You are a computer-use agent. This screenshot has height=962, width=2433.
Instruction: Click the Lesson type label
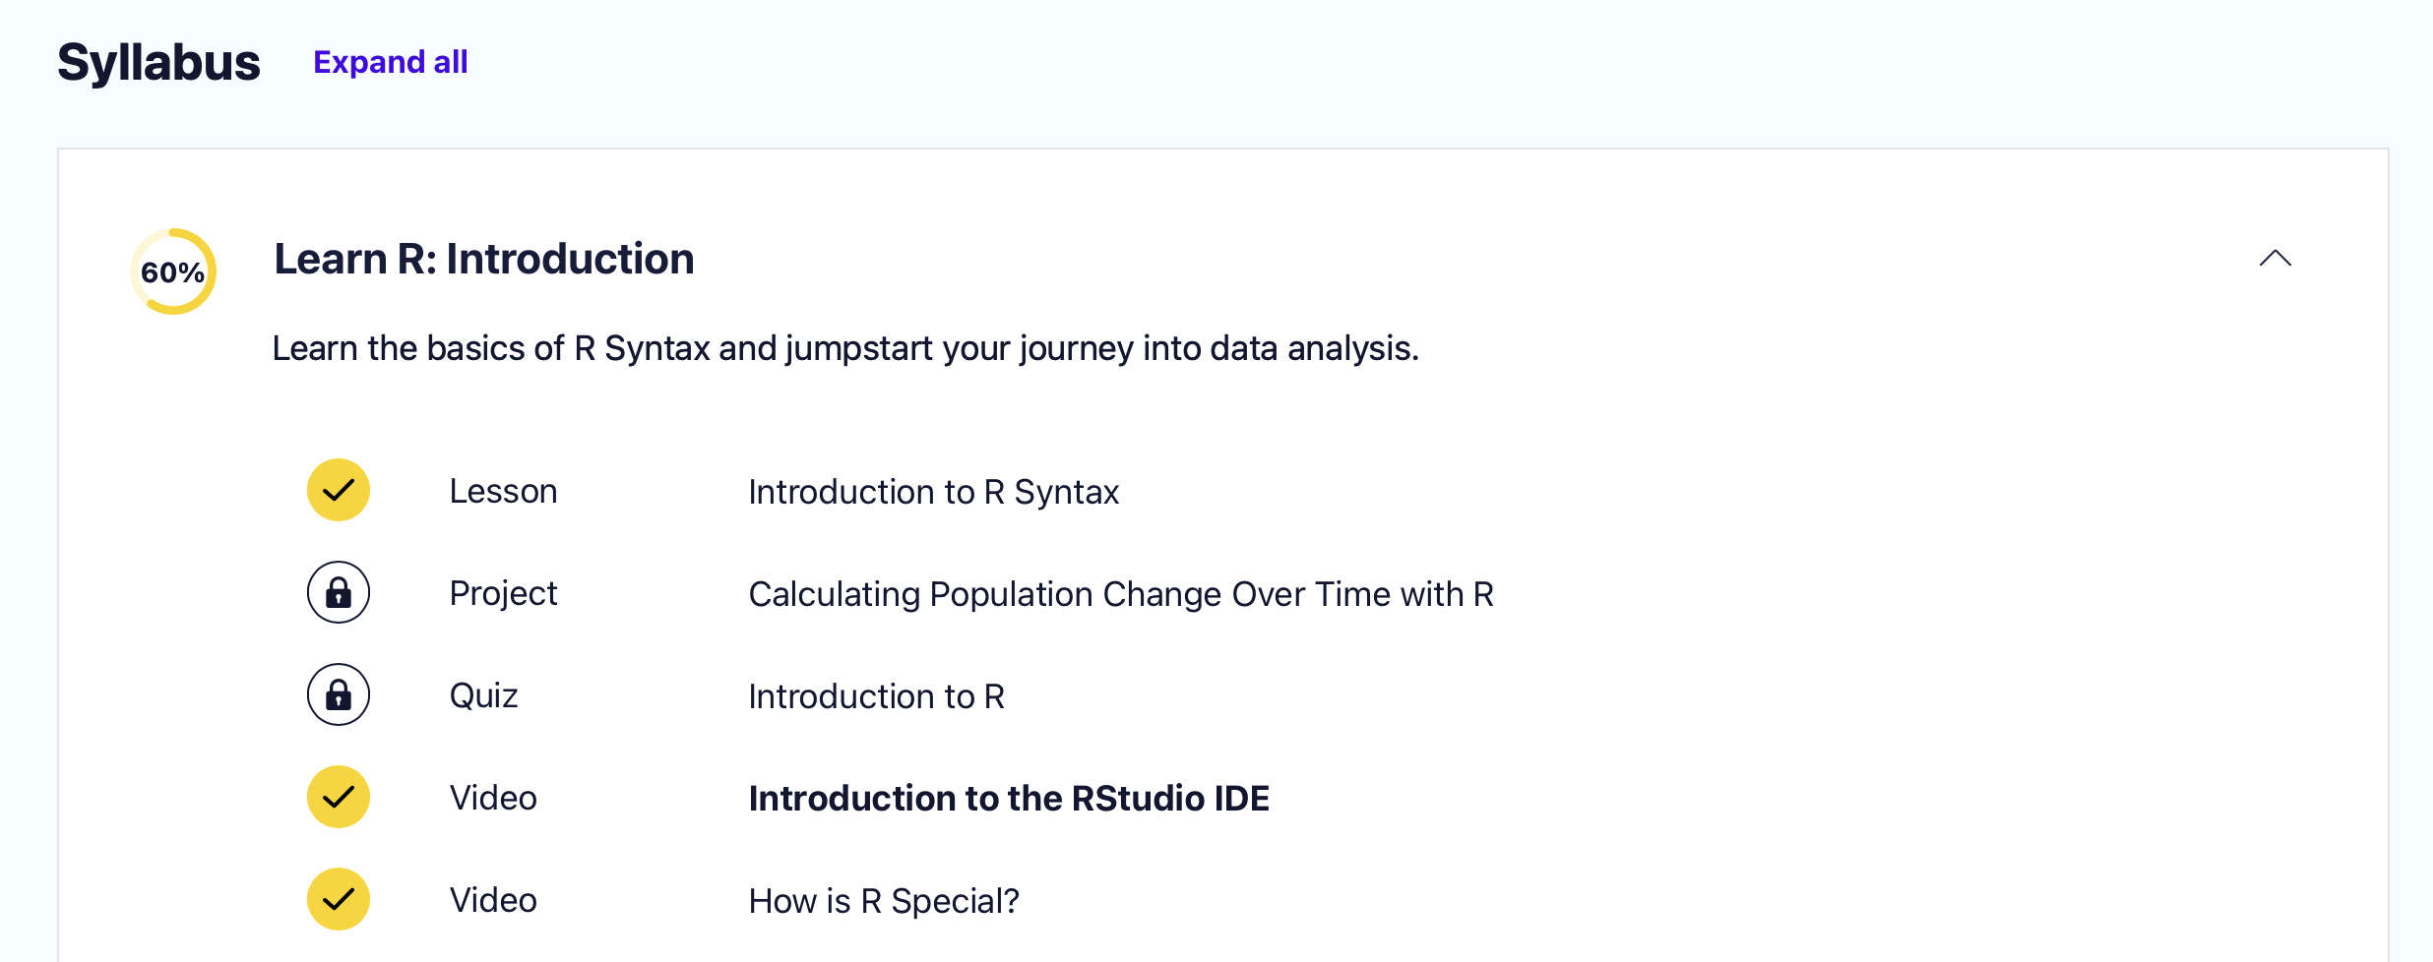click(503, 491)
